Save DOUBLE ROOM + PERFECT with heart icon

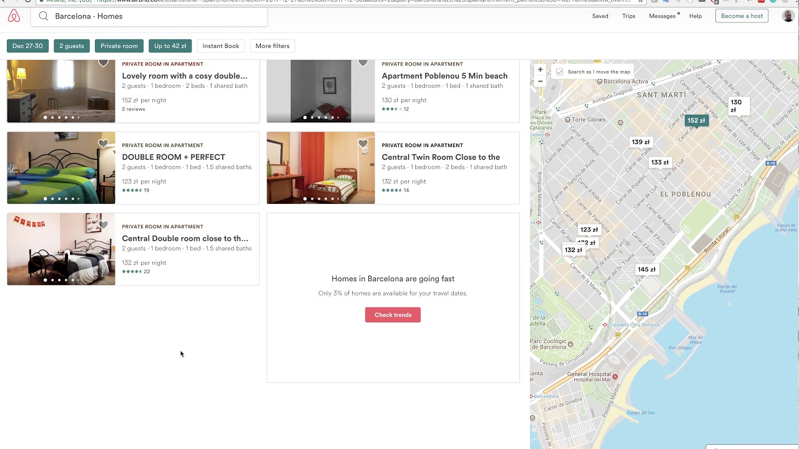104,144
